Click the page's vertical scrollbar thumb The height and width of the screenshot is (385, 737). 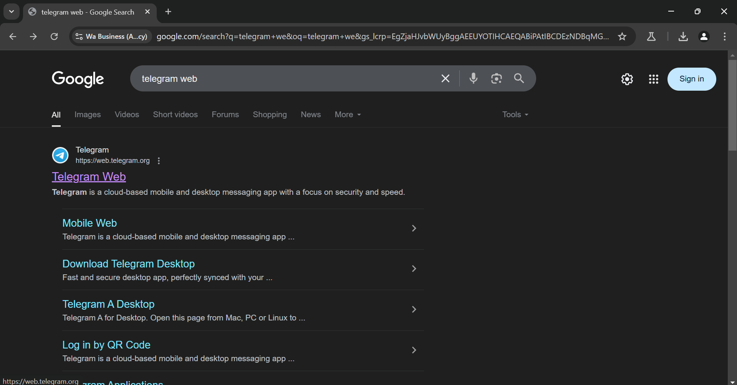pyautogui.click(x=732, y=105)
